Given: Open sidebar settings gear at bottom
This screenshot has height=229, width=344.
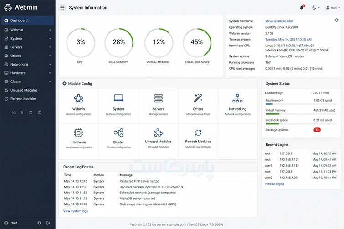Looking at the screenshot, I should (39, 223).
